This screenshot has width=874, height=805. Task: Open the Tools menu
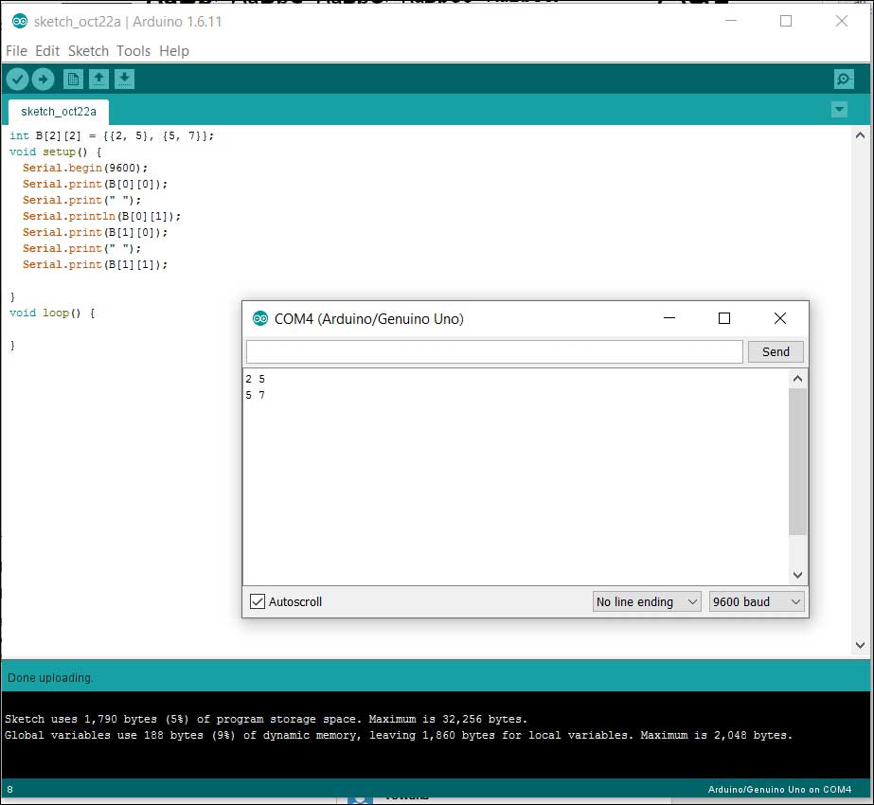(134, 51)
